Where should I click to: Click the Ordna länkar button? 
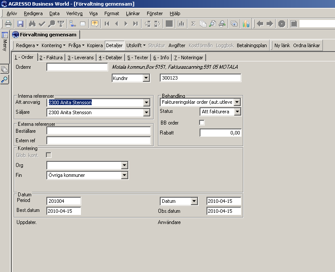point(306,45)
